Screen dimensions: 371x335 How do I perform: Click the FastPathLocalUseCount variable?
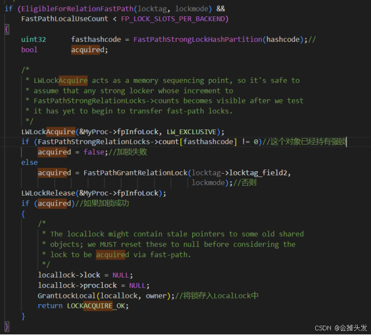tap(64, 19)
